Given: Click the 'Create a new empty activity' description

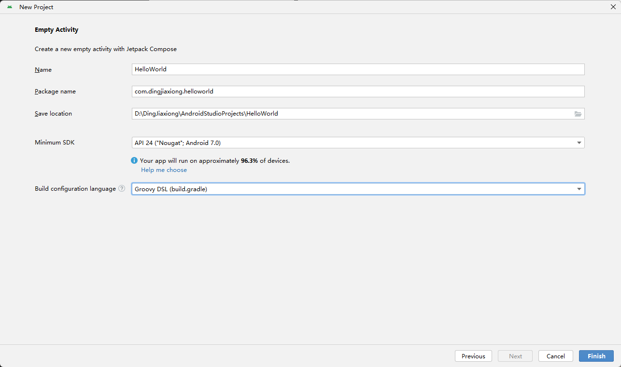Looking at the screenshot, I should (x=106, y=49).
